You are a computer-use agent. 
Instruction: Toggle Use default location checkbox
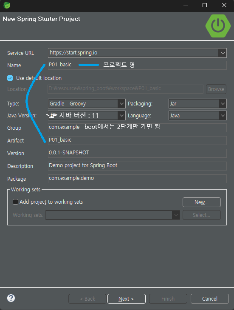pyautogui.click(x=10, y=78)
